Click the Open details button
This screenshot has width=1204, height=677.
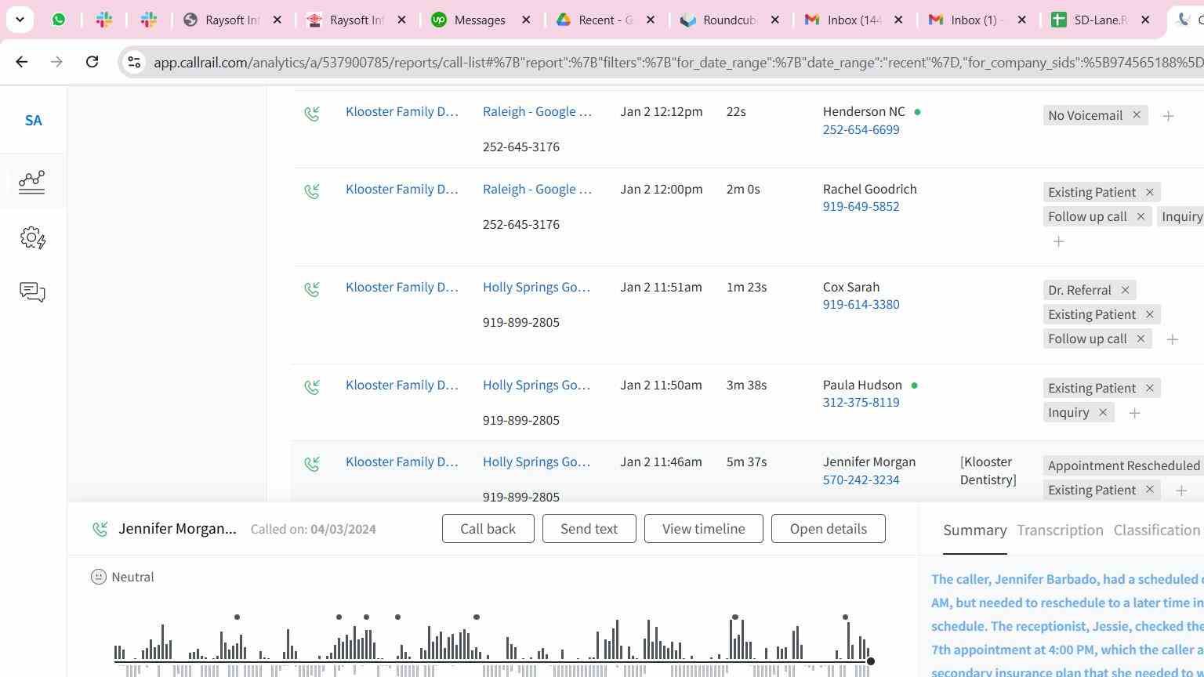coord(828,529)
